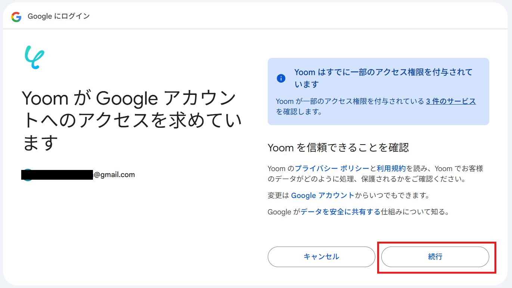Click the blue info circle icon

coord(281,78)
